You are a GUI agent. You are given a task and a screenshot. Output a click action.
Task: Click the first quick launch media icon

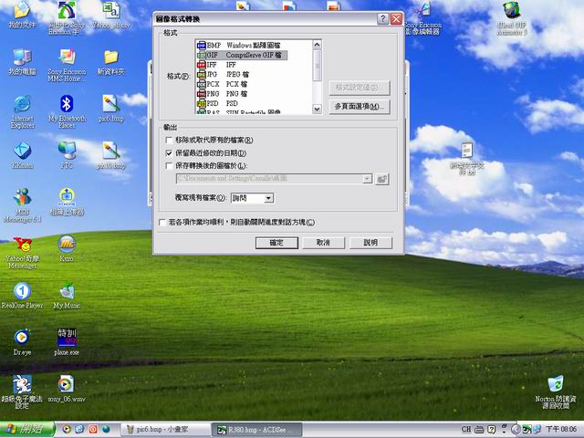coord(67,429)
